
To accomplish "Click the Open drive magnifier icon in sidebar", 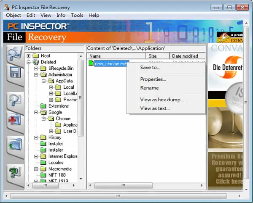I will pyautogui.click(x=15, y=53).
